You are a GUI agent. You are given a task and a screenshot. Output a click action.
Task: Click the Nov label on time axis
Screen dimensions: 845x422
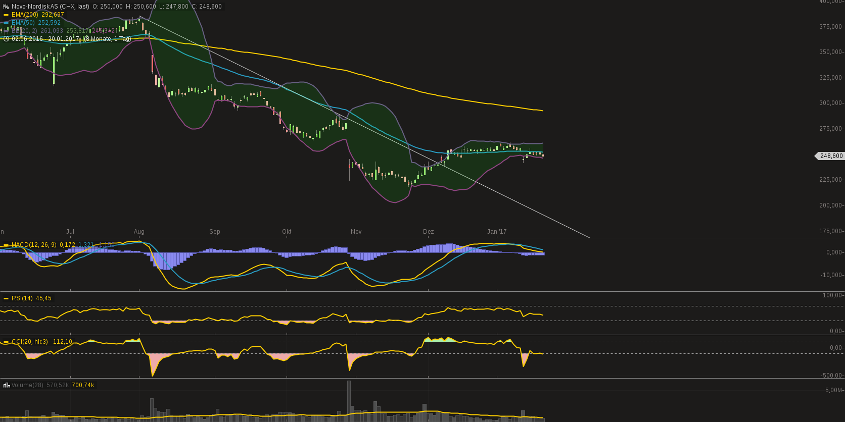(356, 232)
